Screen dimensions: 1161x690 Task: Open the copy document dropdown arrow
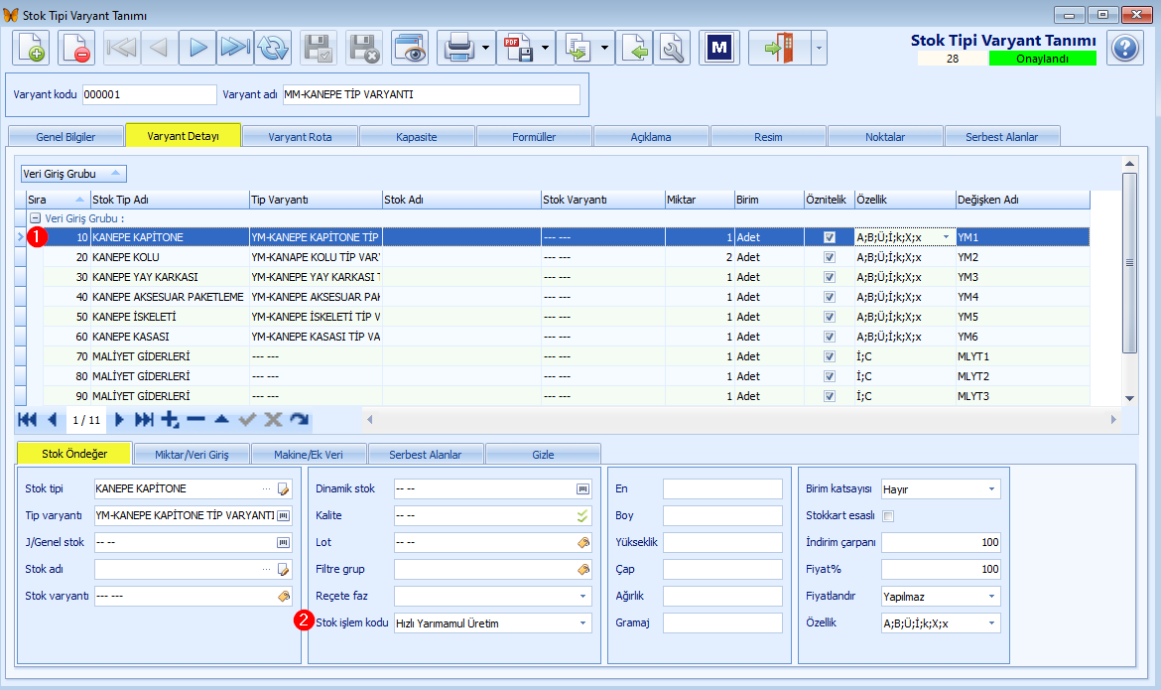(605, 49)
